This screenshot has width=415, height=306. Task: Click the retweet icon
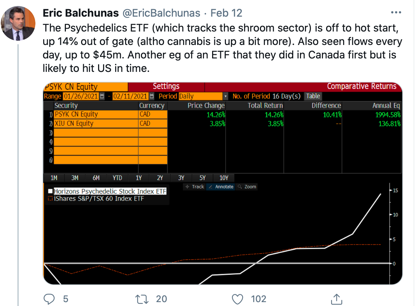pyautogui.click(x=142, y=299)
